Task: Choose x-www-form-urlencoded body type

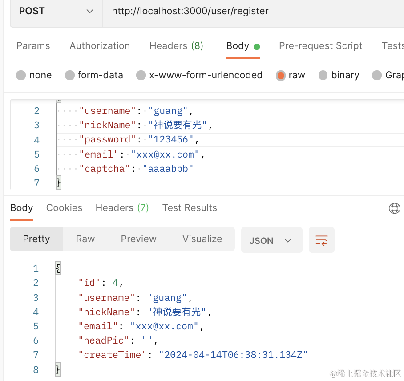Action: pos(141,75)
